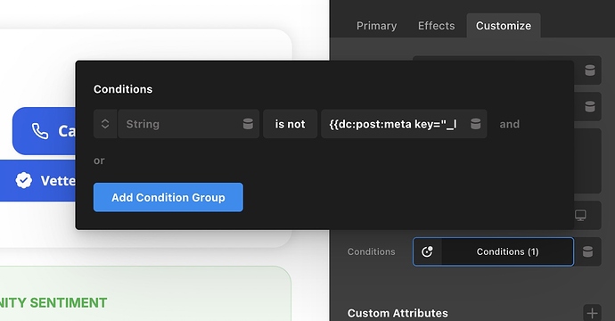The height and width of the screenshot is (321, 615).
Task: Click the Vetted badge checkmark icon
Action: [24, 180]
